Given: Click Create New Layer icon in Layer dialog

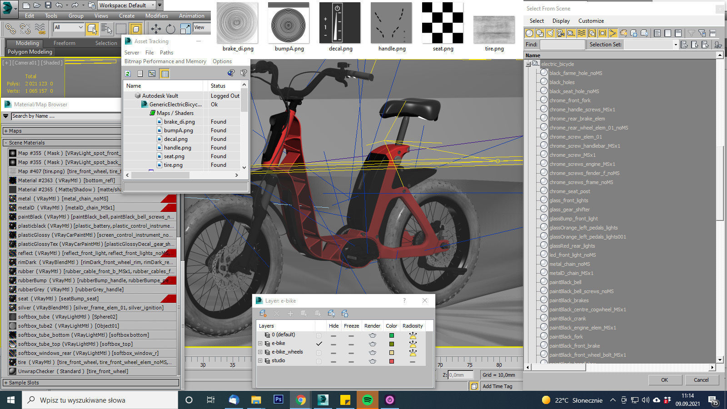Looking at the screenshot, I should click(x=263, y=314).
